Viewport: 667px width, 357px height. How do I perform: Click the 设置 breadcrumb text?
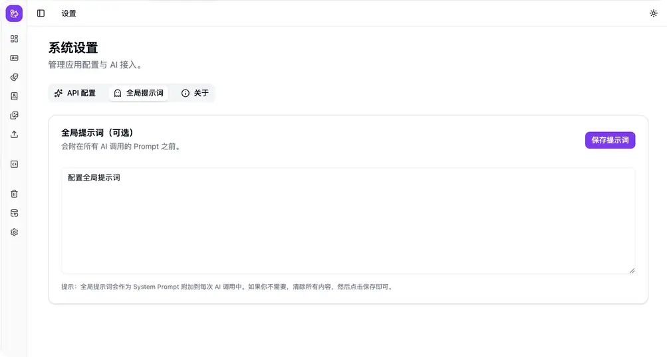69,13
